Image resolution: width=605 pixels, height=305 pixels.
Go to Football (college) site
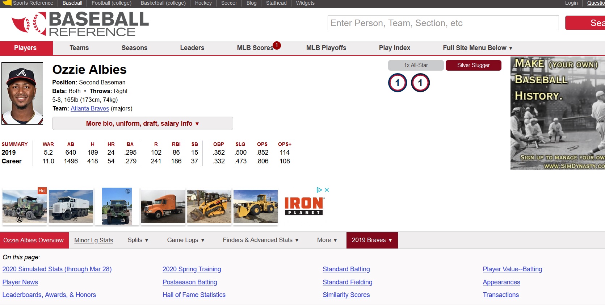click(x=112, y=3)
